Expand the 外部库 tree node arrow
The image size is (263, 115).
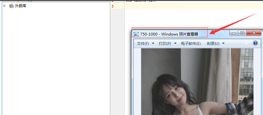click(x=5, y=6)
